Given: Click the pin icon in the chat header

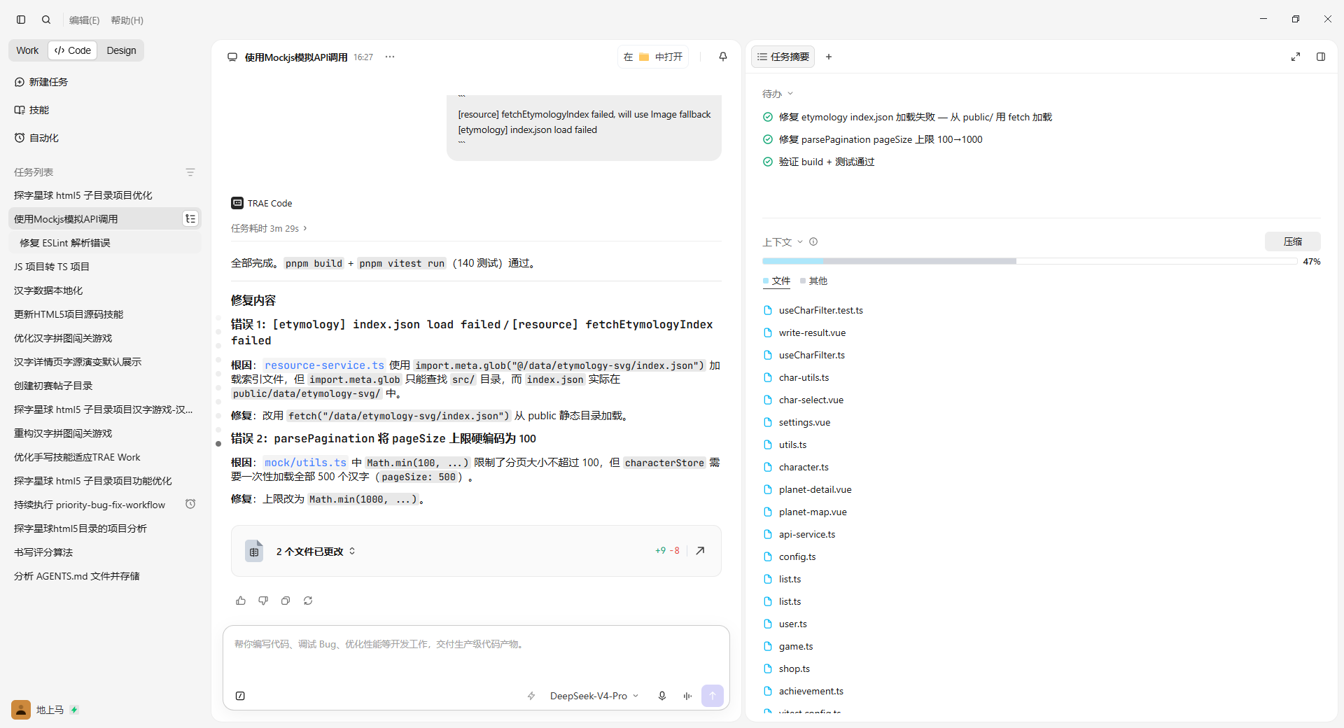Looking at the screenshot, I should click(723, 57).
